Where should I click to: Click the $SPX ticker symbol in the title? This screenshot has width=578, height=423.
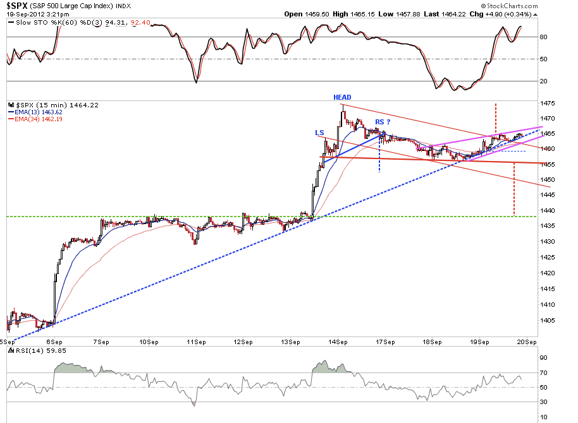pyautogui.click(x=17, y=6)
